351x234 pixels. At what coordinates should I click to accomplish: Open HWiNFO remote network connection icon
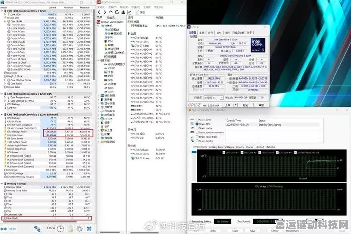pos(37,229)
